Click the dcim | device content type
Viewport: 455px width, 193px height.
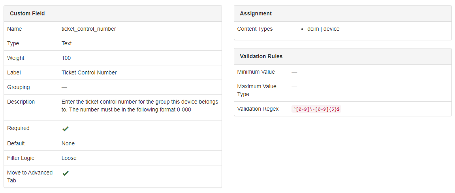323,29
